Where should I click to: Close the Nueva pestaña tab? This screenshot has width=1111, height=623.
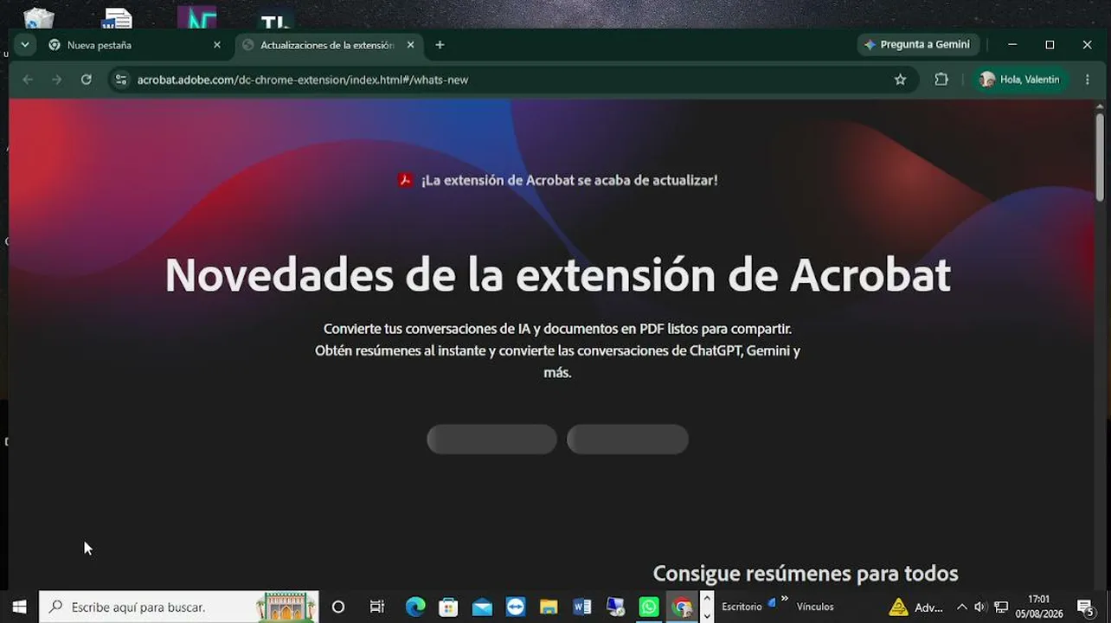point(217,45)
